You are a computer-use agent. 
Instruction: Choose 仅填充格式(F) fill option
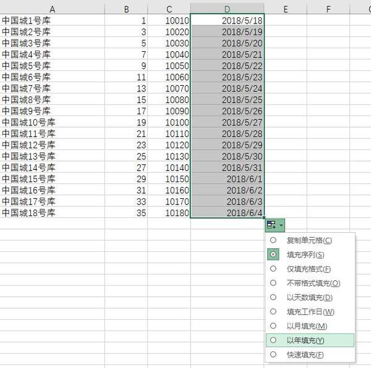(310, 269)
